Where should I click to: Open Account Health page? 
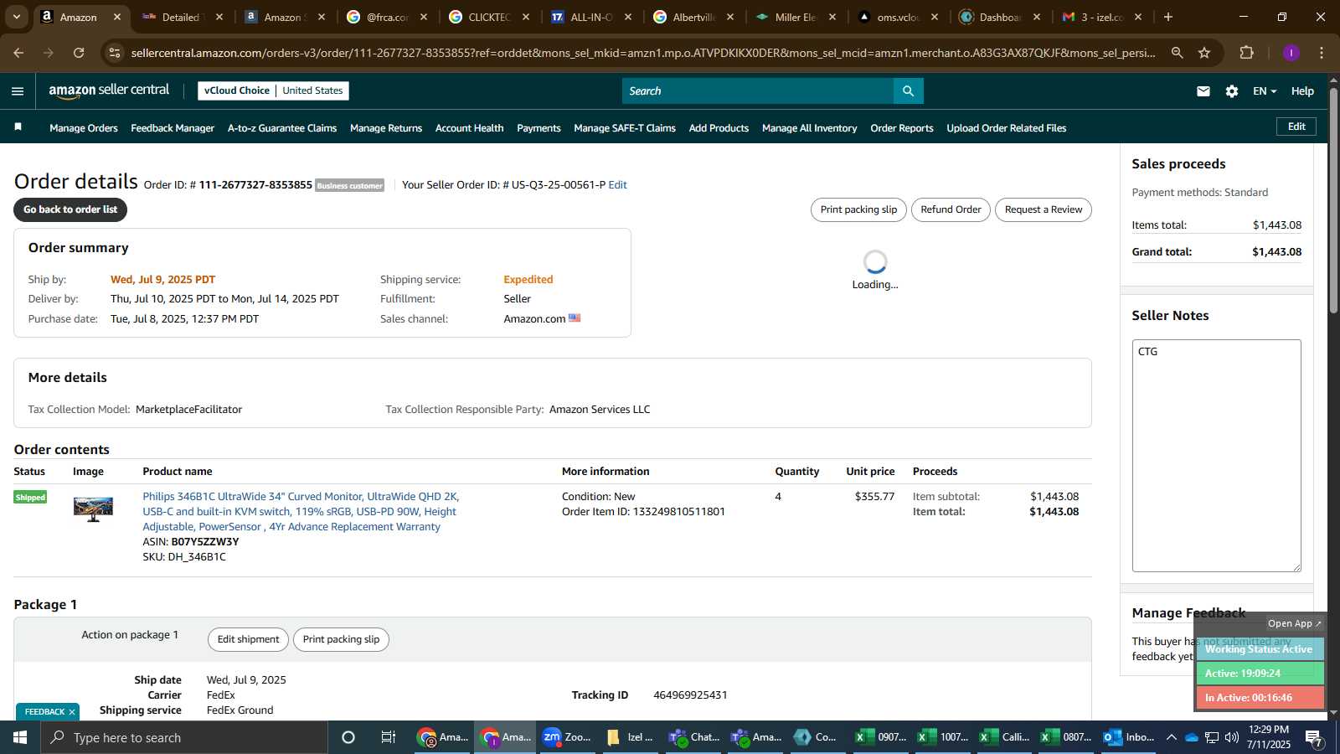(x=469, y=128)
